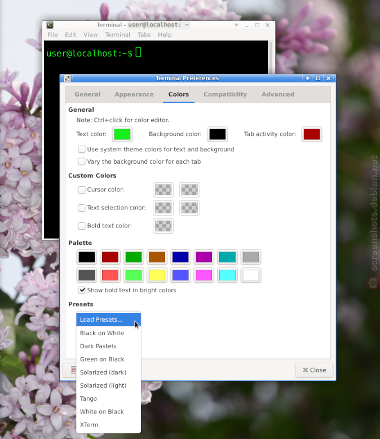Screen dimensions: 380x439
Task: Edit the bright green palette swatch
Action: tap(134, 275)
